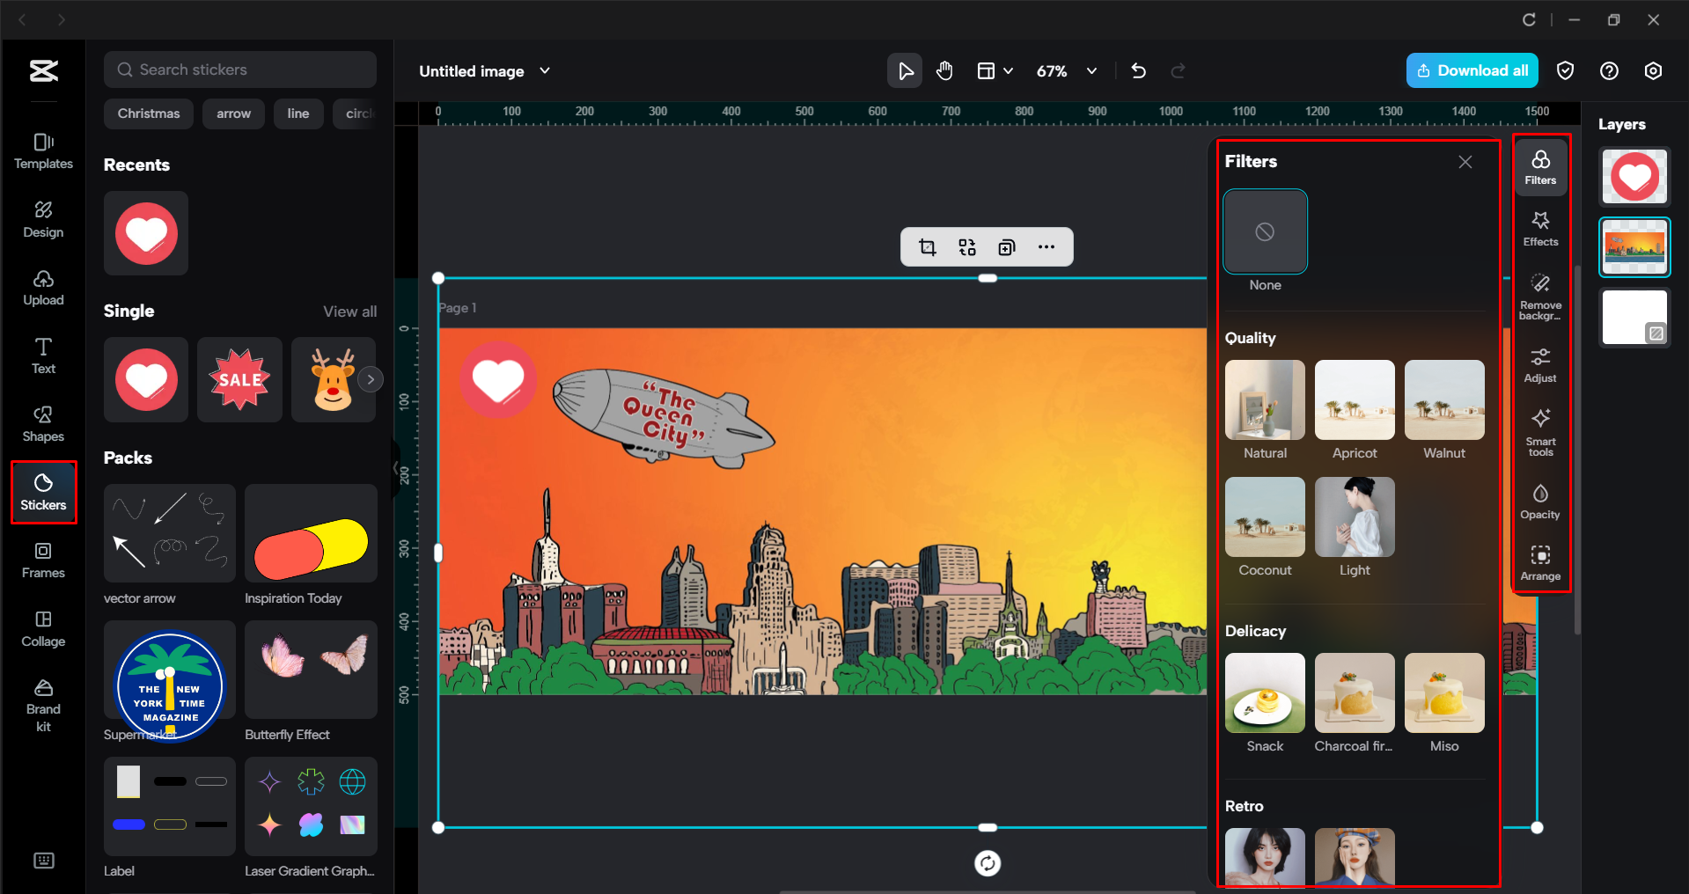Open the Arrange options icon
Screen dimensions: 1689x894
click(1540, 562)
